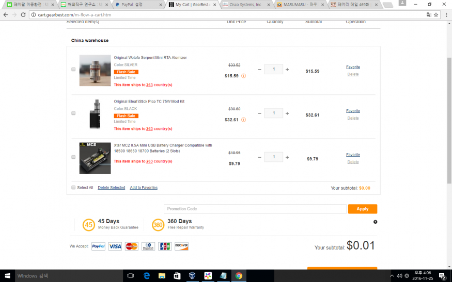
Task: Click the Promotion Code input field
Action: [255, 209]
